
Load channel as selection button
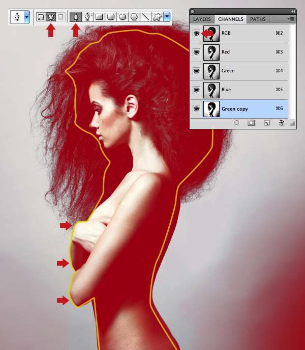coord(236,123)
